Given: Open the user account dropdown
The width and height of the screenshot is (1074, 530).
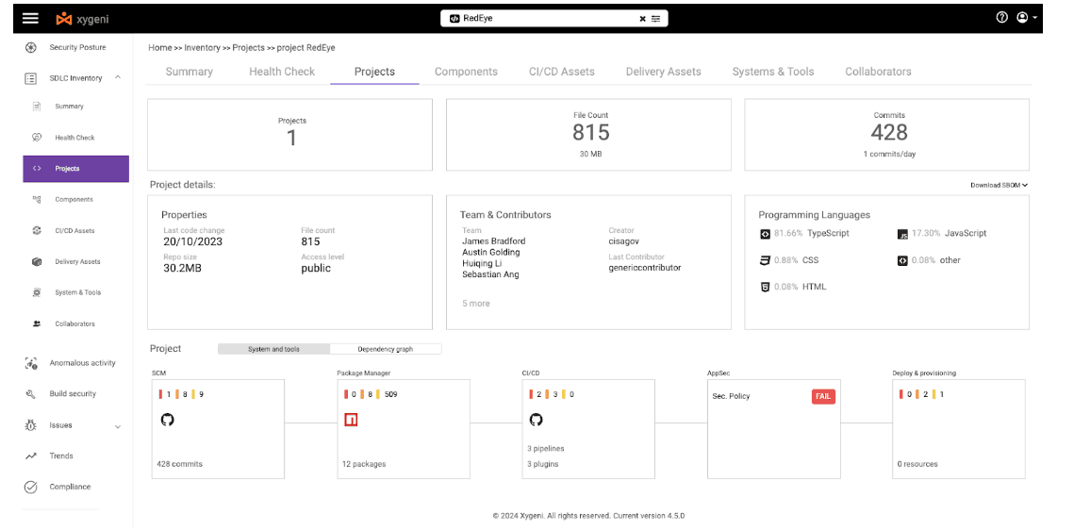Looking at the screenshot, I should pyautogui.click(x=1026, y=18).
